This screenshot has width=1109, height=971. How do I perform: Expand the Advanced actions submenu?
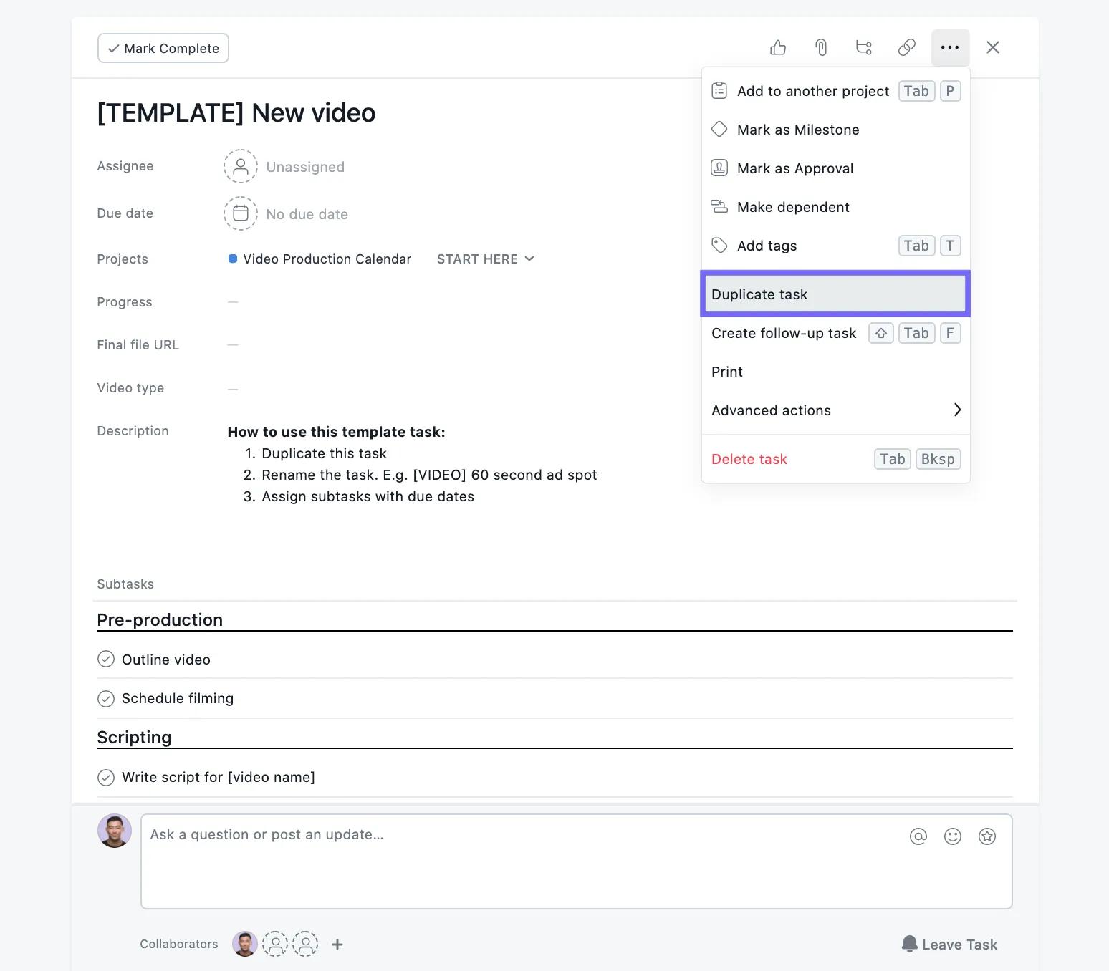pos(835,410)
